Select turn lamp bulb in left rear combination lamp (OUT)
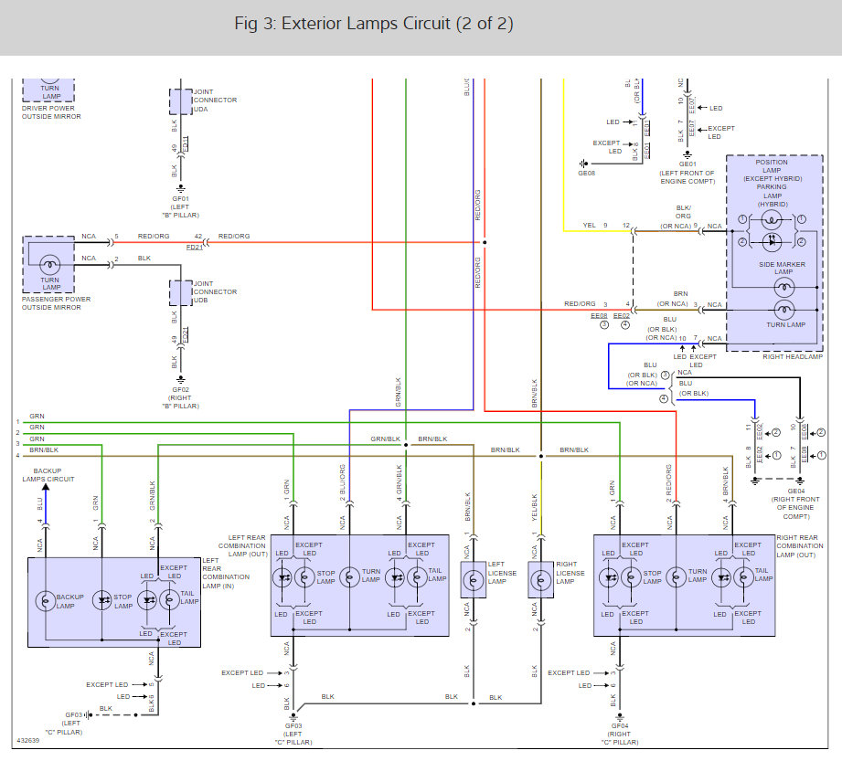This screenshot has height=761, width=842. coord(349,577)
